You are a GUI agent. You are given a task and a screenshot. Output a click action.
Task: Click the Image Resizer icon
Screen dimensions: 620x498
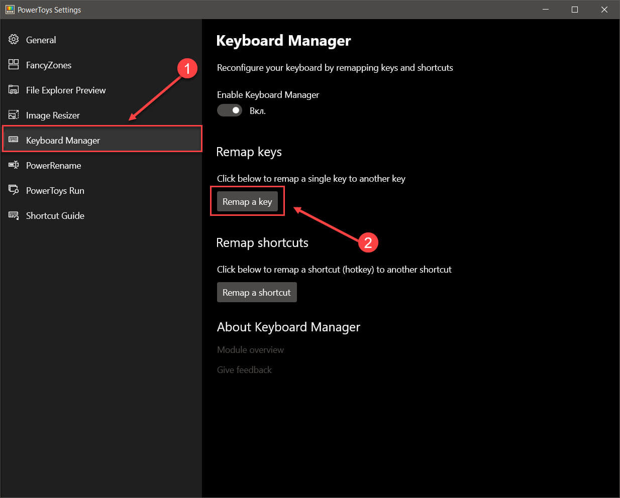tap(14, 115)
